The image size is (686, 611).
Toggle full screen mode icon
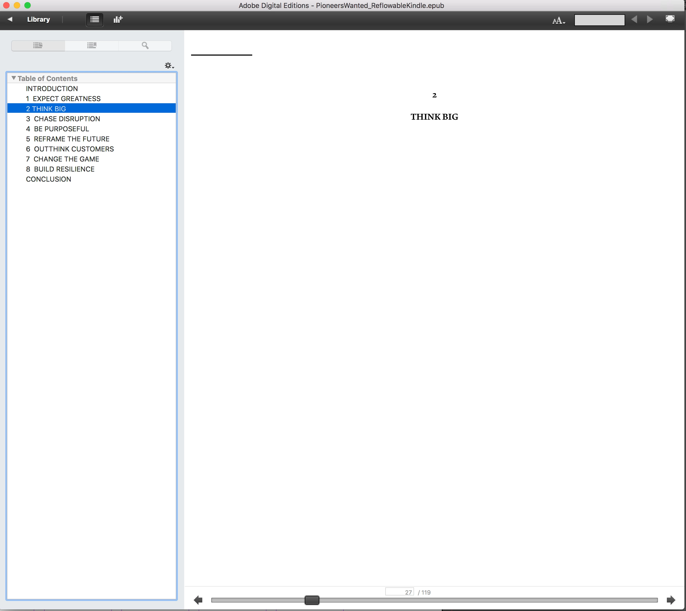pyautogui.click(x=670, y=19)
